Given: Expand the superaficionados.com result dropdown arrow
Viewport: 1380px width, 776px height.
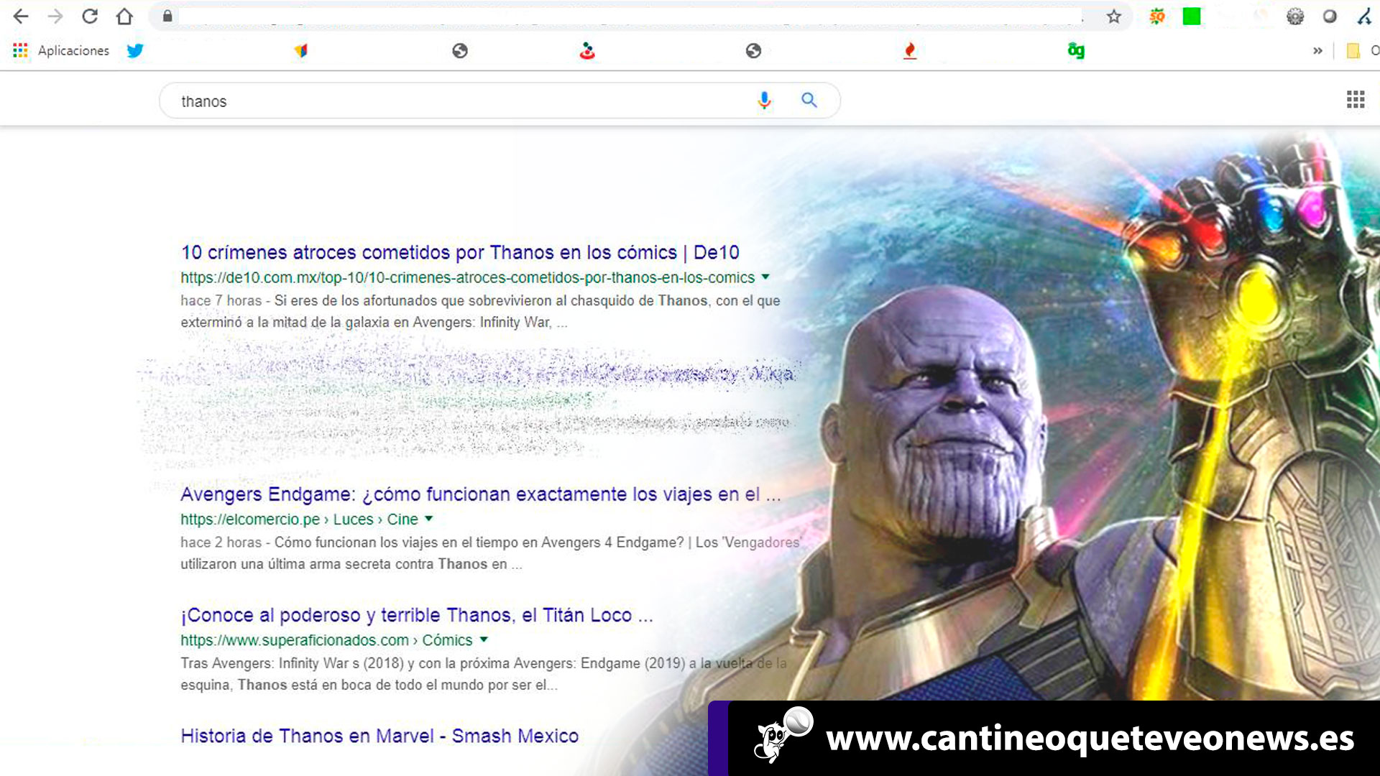Looking at the screenshot, I should tap(484, 639).
